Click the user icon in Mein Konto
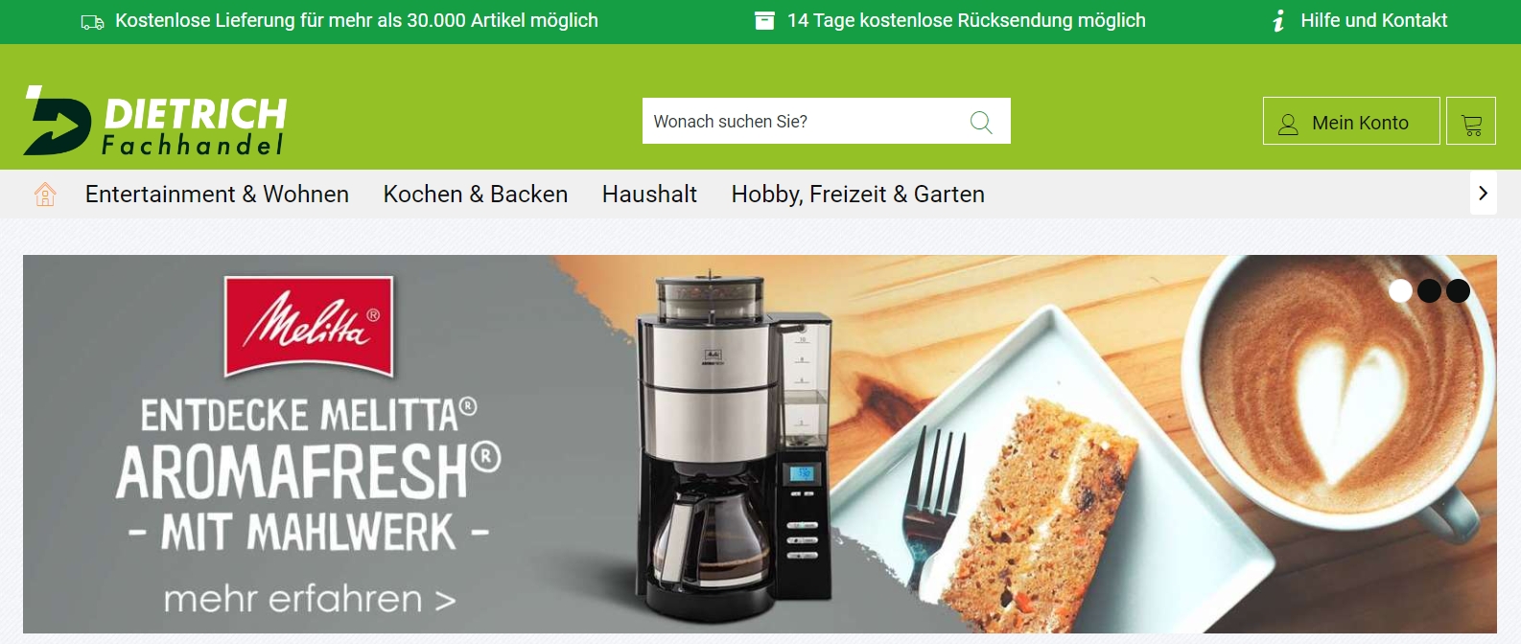The width and height of the screenshot is (1521, 644). [1288, 124]
